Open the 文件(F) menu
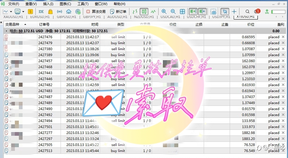This screenshot has height=158, width=288. 14,4
